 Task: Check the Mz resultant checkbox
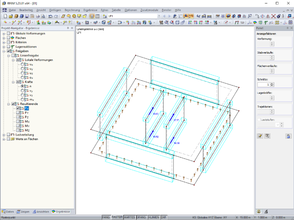pyautogui.click(x=18, y=130)
